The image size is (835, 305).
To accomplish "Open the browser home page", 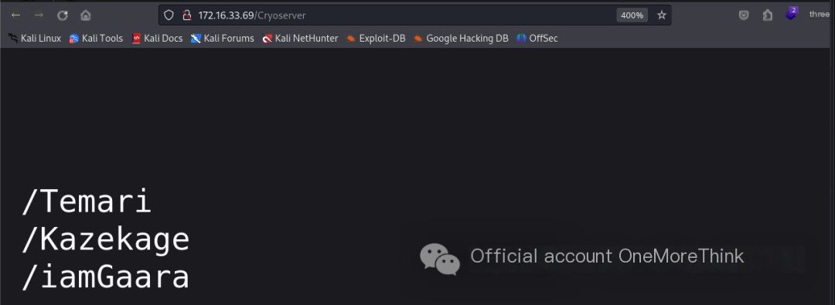I will 86,15.
